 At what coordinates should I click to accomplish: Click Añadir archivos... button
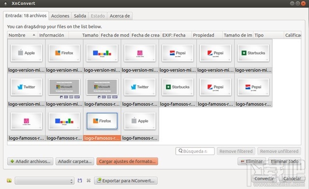[30, 161]
